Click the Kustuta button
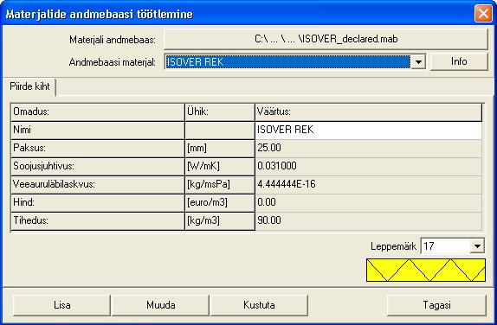Screen dimensions: 497x325 [259, 305]
